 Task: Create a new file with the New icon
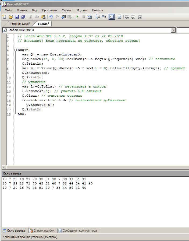(x=4, y=17)
